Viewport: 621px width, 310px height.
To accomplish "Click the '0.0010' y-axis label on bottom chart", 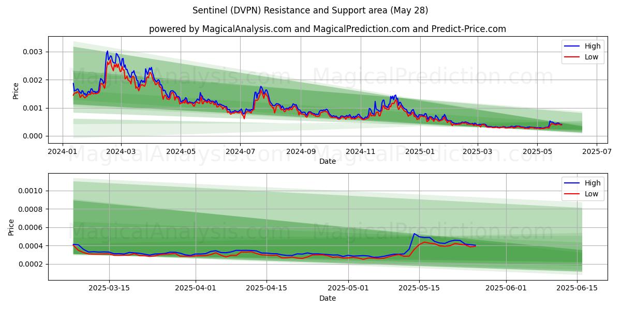I will (32, 191).
